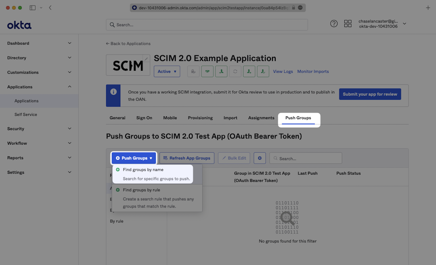Viewport: 436px width, 265px height.
Task: Open the account menu chevron near the username
Action: [405, 24]
